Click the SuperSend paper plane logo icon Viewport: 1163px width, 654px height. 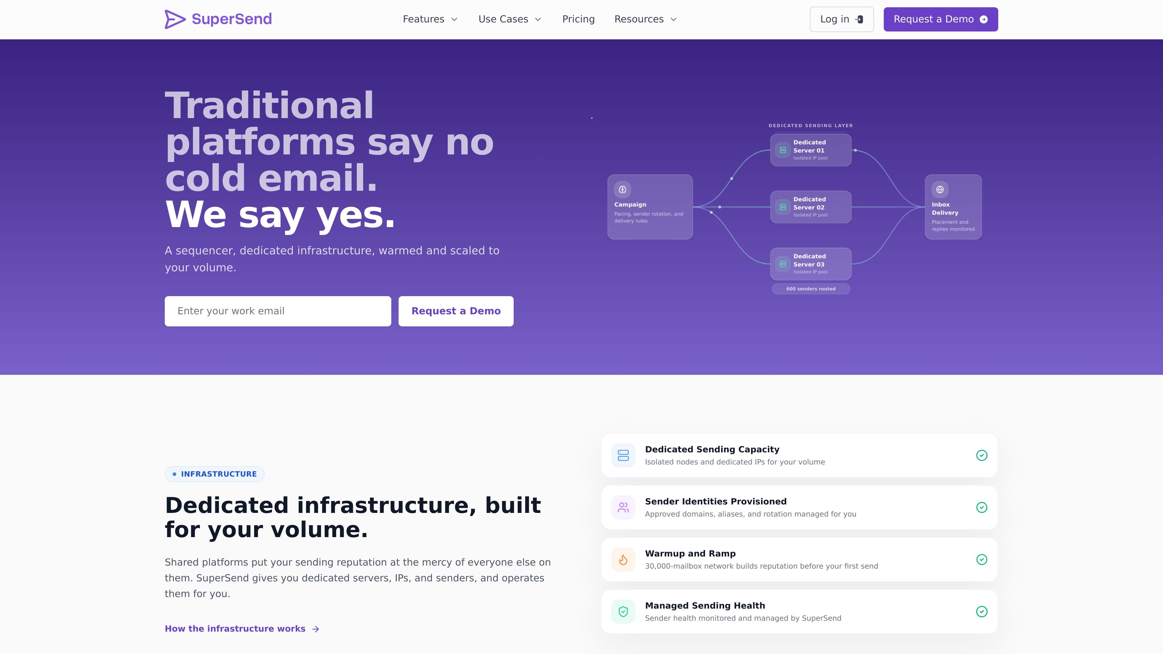point(175,19)
